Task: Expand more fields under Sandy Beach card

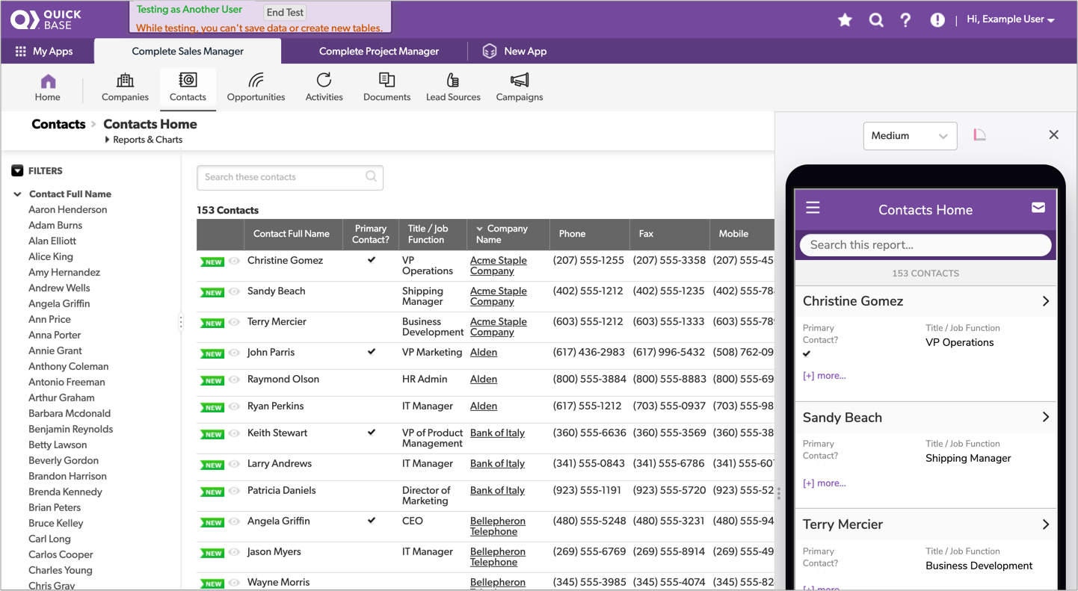Action: (x=825, y=483)
